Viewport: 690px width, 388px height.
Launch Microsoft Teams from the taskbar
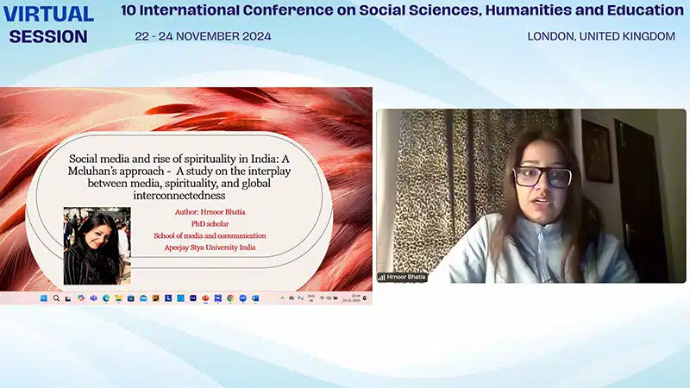pyautogui.click(x=93, y=297)
